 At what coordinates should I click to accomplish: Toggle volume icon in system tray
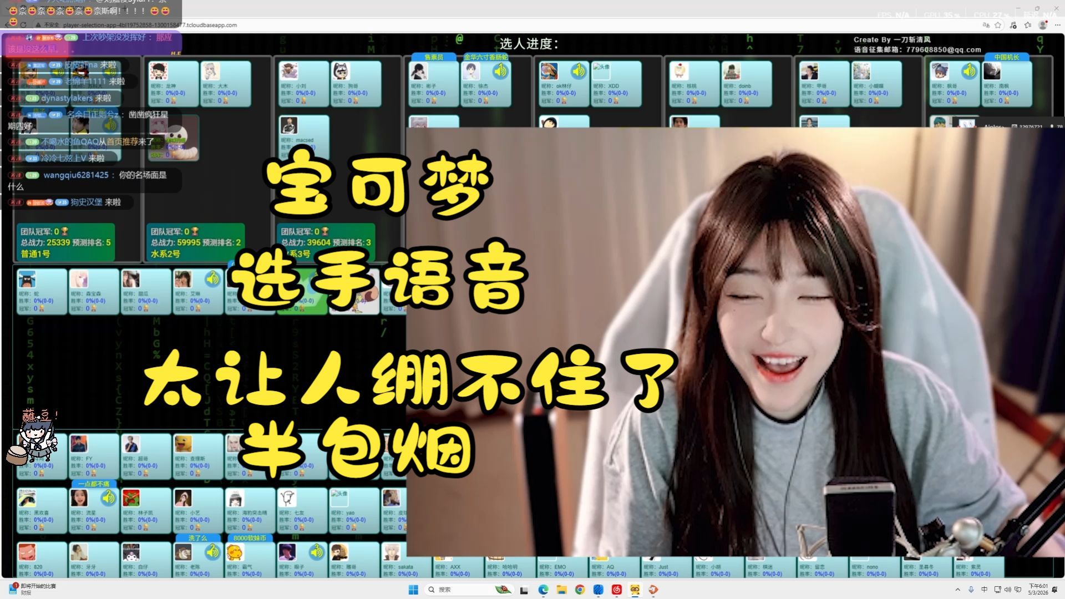(x=1007, y=590)
